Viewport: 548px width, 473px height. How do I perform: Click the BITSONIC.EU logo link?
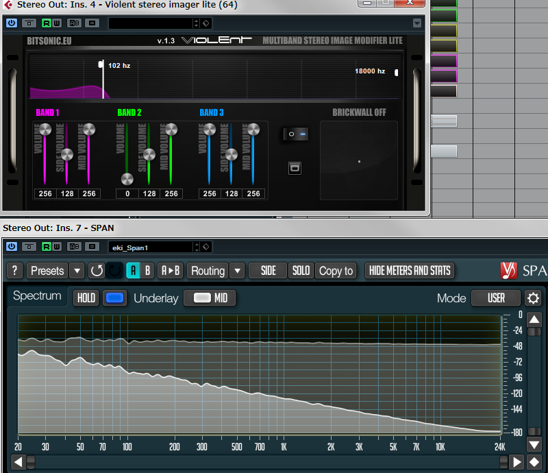tap(49, 41)
